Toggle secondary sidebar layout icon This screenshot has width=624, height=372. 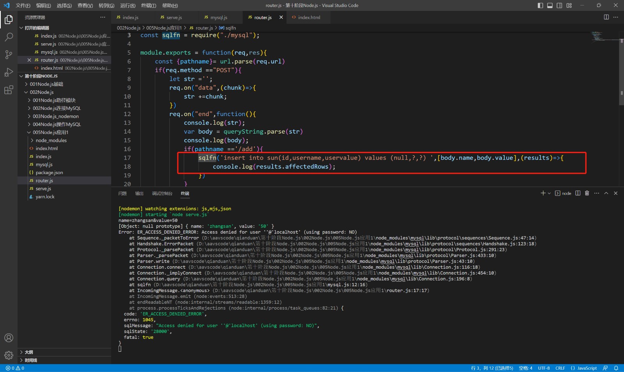click(x=559, y=5)
